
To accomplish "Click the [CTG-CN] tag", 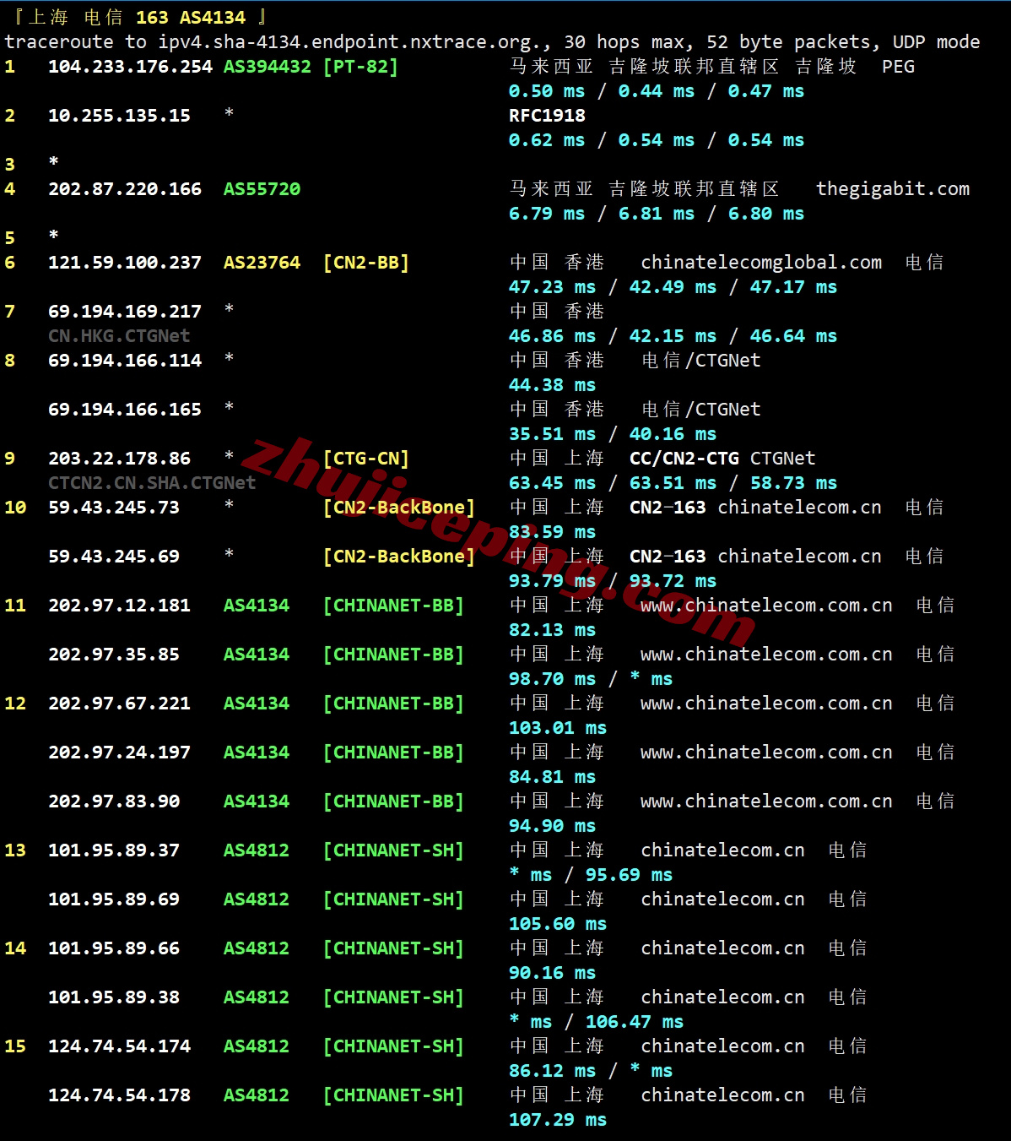I will pyautogui.click(x=366, y=459).
